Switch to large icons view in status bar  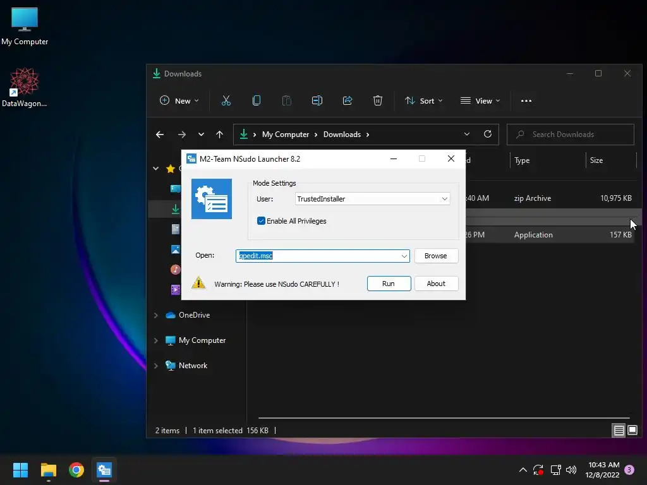pyautogui.click(x=632, y=431)
